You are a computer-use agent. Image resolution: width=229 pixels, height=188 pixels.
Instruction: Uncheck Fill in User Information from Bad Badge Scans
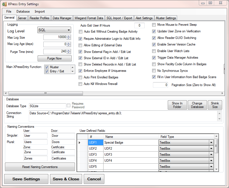pyautogui.click(x=154, y=77)
